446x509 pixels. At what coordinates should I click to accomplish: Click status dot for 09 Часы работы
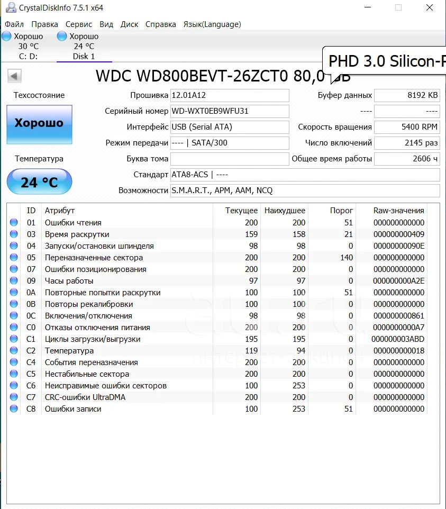click(x=14, y=280)
